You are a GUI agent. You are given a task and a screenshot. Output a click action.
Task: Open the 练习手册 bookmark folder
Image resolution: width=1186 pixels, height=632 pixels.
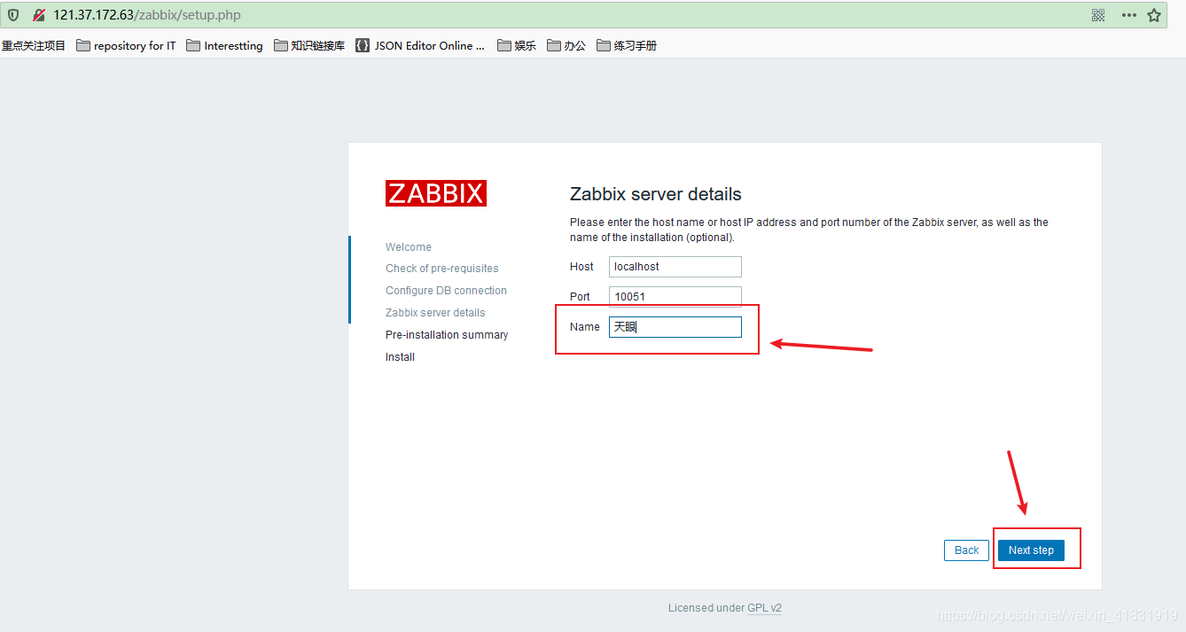click(627, 45)
